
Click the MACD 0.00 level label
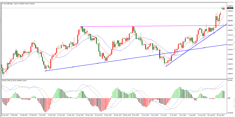(229, 98)
